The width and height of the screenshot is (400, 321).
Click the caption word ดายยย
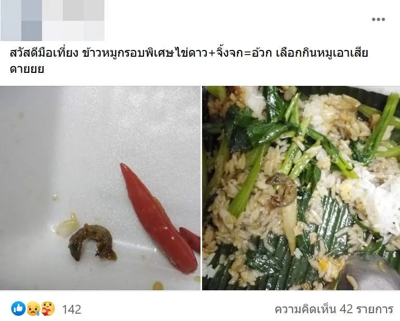pyautogui.click(x=27, y=69)
